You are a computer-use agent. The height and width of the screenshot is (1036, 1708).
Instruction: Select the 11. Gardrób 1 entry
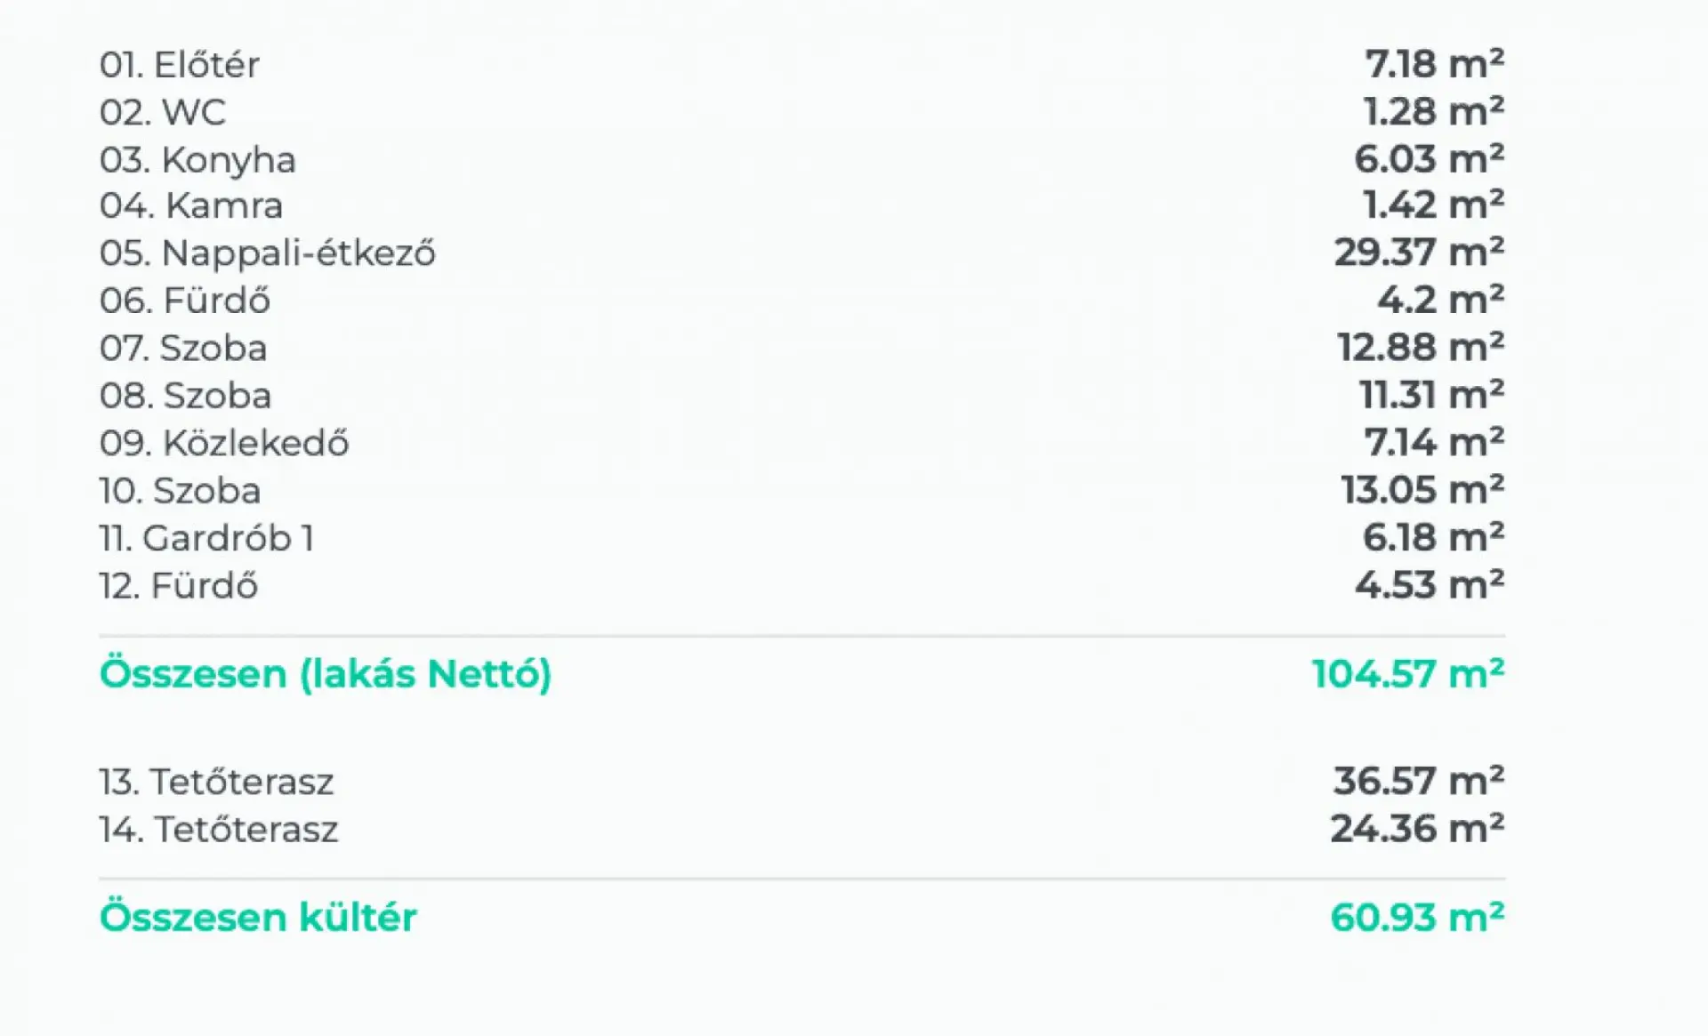(205, 538)
